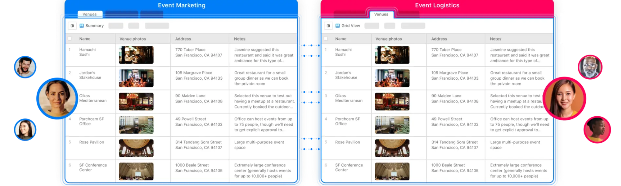Open Extremely large conference center note in Event Logistics
Screen dimensions: 621x186
click(518, 171)
